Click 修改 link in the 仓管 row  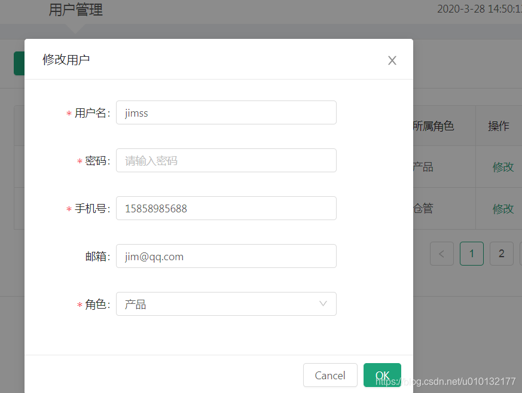(503, 209)
